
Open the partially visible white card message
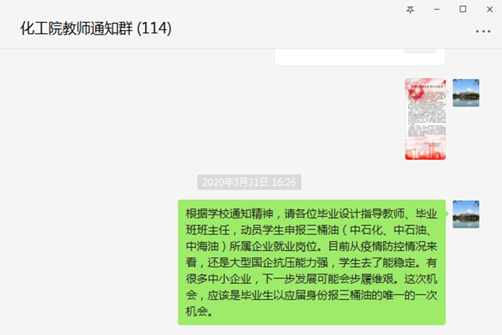coord(359,57)
